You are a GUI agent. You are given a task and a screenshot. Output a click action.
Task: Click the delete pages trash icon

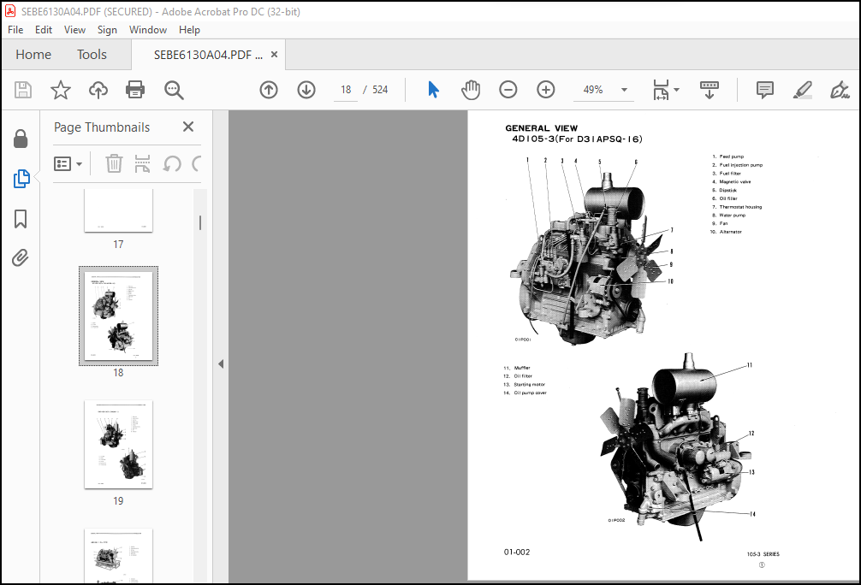pos(114,163)
